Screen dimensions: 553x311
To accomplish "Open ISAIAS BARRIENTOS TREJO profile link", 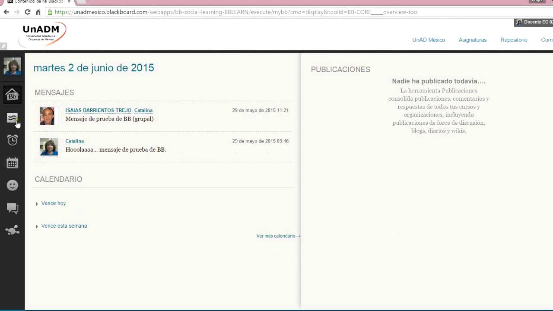I will pyautogui.click(x=99, y=111).
